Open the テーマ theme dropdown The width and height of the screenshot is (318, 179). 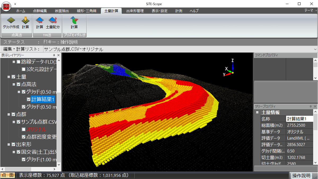click(311, 11)
